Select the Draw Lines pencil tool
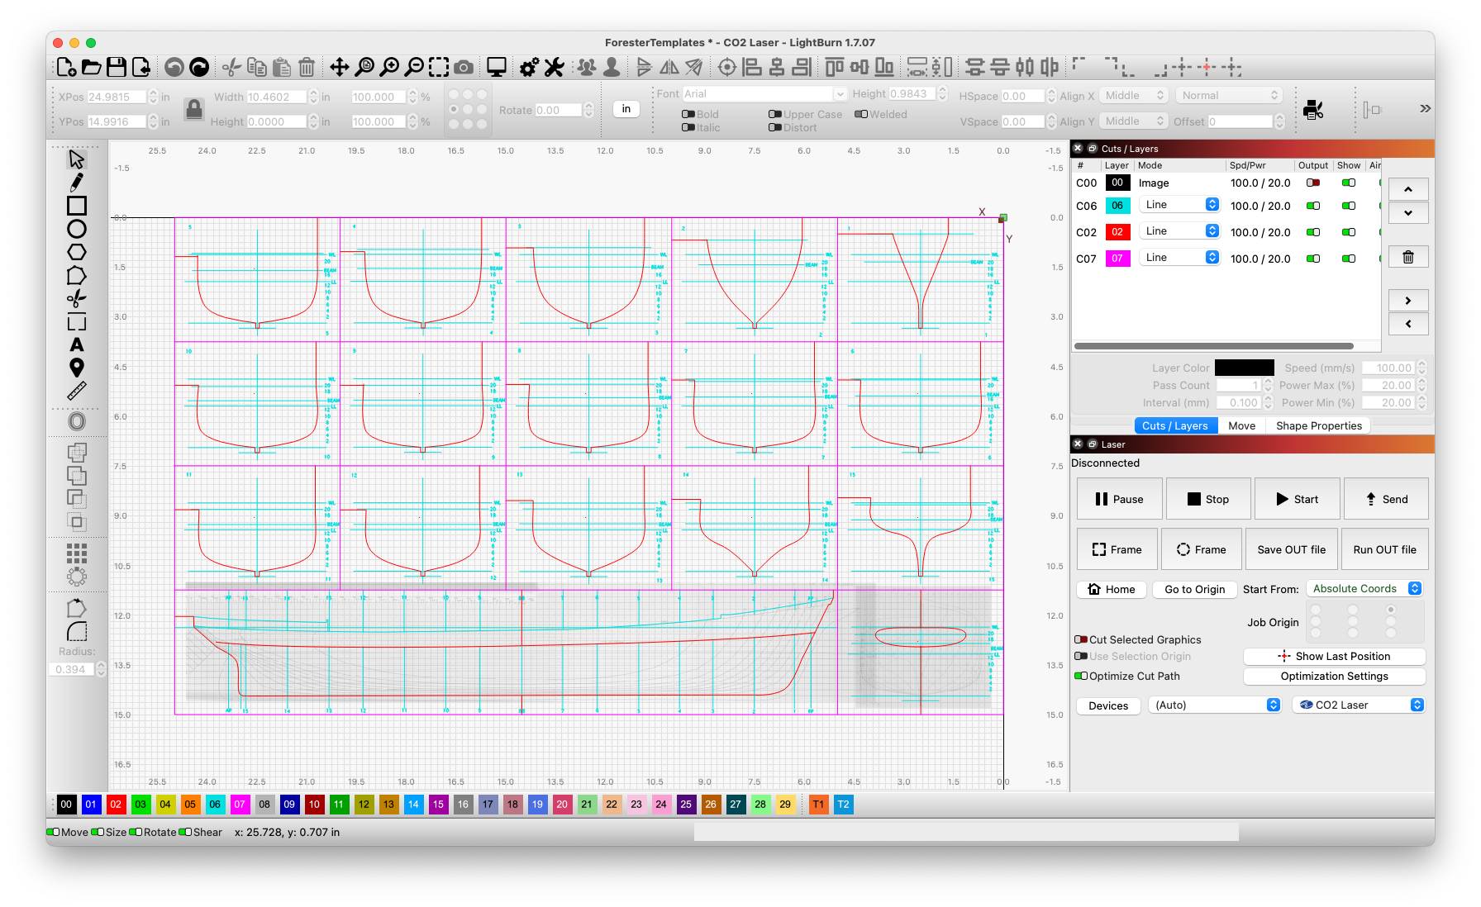1481x907 pixels. [x=77, y=182]
